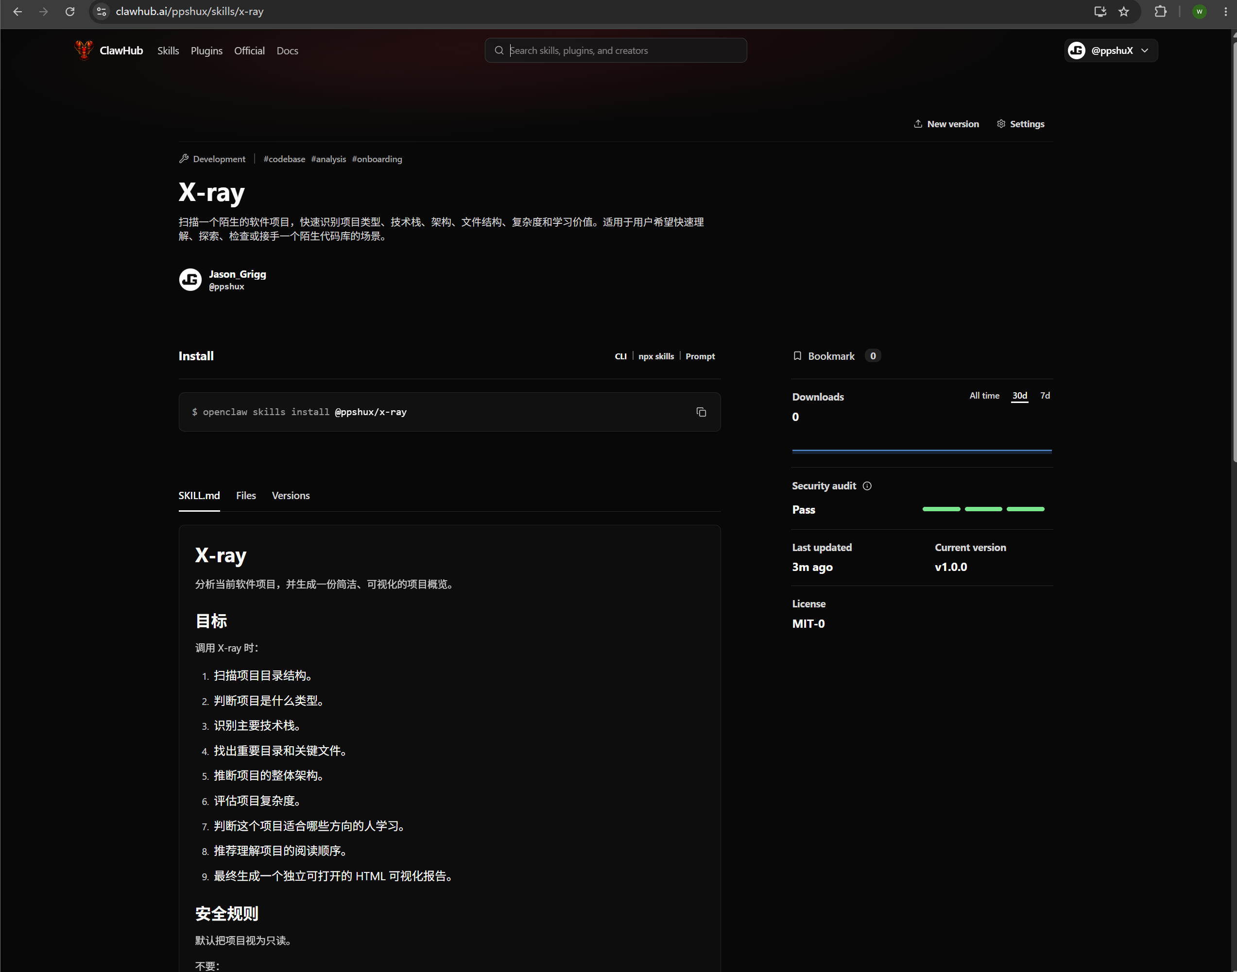Click the ClawHub brand name

(x=121, y=50)
